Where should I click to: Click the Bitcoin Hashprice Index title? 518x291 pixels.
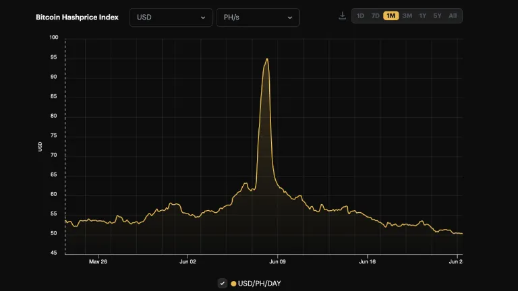click(x=77, y=17)
